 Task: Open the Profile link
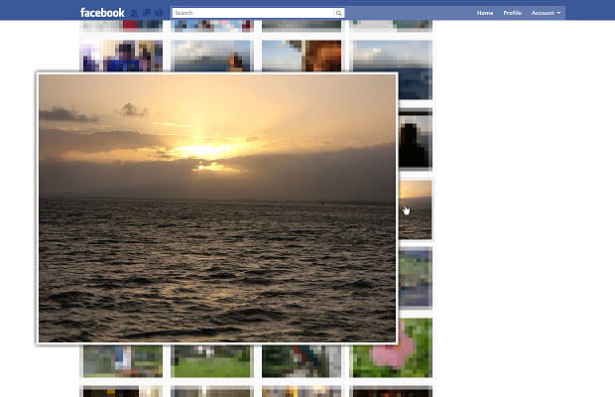pos(512,13)
